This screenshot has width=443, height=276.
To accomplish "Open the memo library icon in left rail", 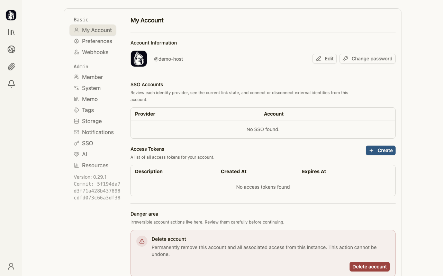I will 11,32.
